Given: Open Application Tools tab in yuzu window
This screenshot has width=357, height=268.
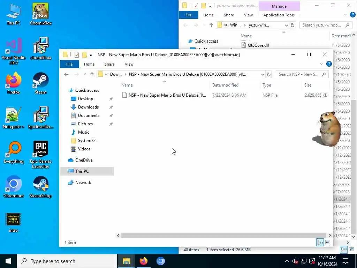Looking at the screenshot, I should [x=279, y=15].
